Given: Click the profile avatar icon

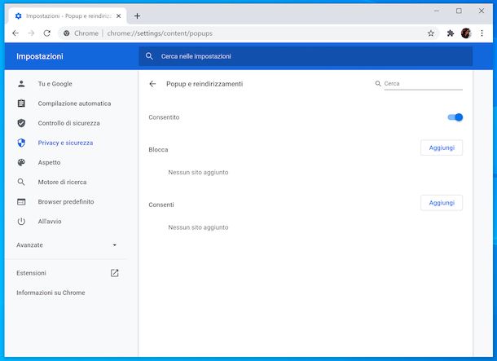Looking at the screenshot, I should 466,33.
